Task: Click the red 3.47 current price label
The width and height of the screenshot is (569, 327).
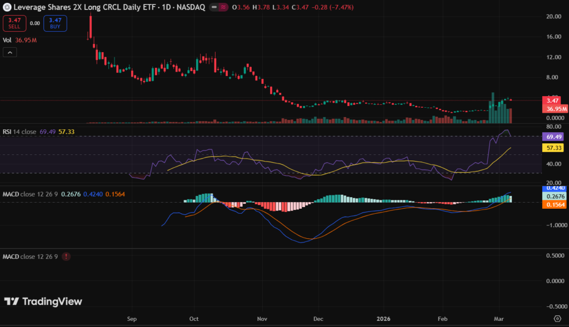Action: 552,101
